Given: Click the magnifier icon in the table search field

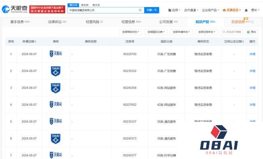Looking at the screenshot, I should coord(224,32).
